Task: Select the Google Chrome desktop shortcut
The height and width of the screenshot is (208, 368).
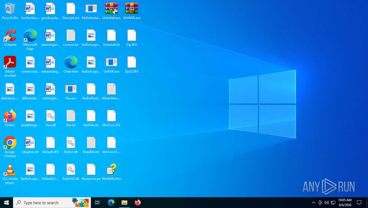Action: (10, 147)
